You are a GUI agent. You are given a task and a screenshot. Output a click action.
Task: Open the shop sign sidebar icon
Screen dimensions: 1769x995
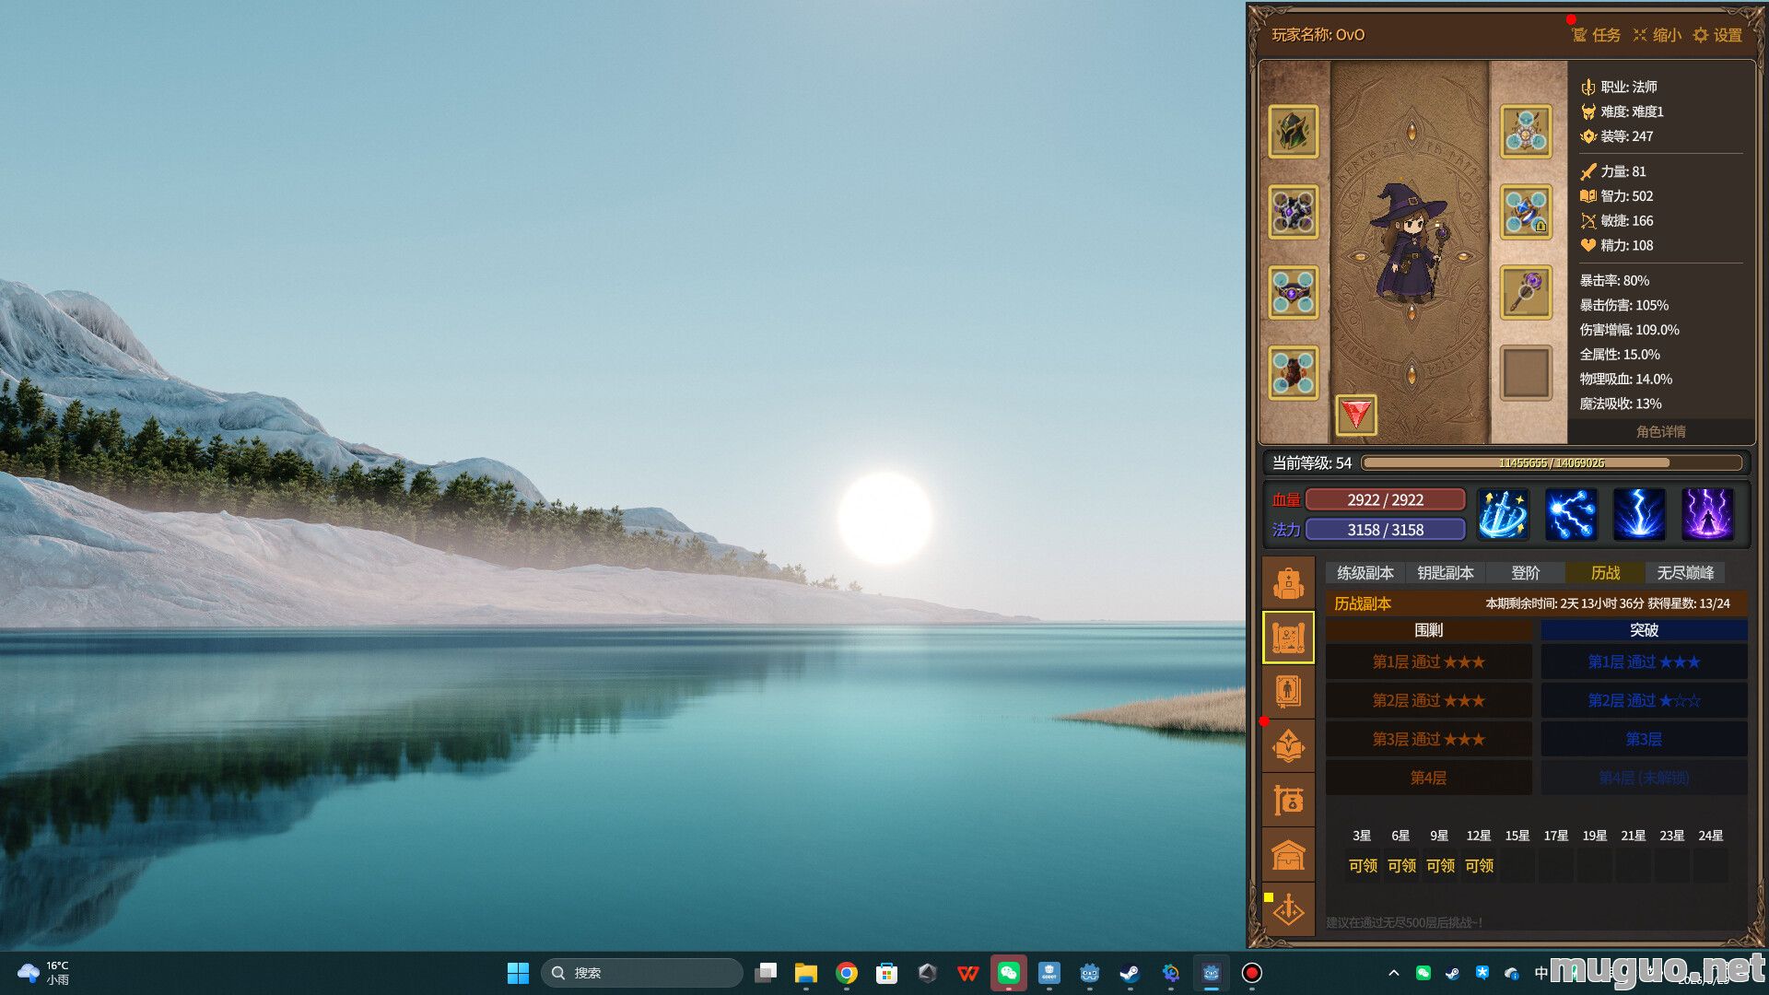(x=1288, y=800)
